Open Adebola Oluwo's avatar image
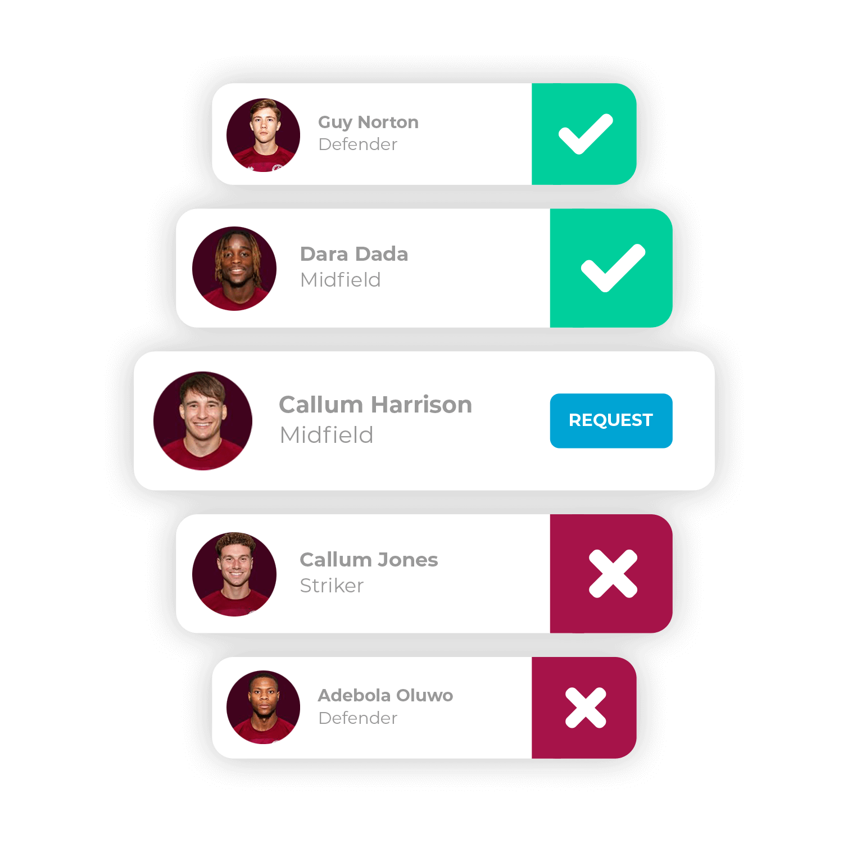The width and height of the screenshot is (843, 843). (x=263, y=707)
